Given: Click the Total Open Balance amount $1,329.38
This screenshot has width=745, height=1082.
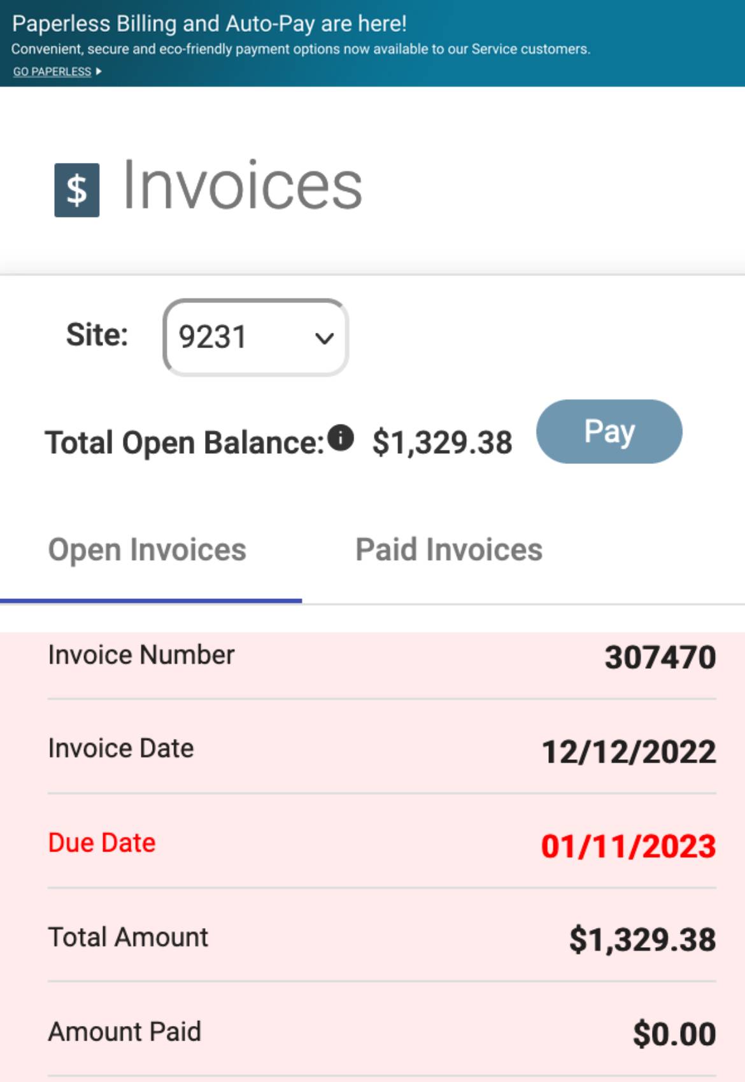Looking at the screenshot, I should (443, 442).
